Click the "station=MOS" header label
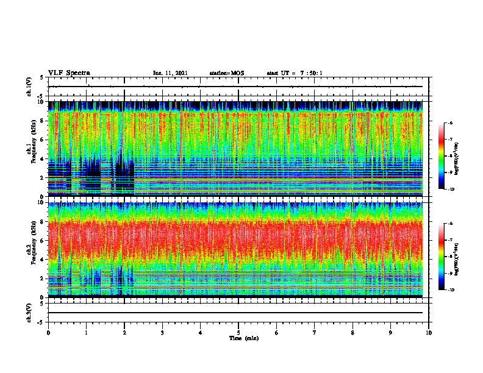The image size is (483, 373). (x=227, y=73)
